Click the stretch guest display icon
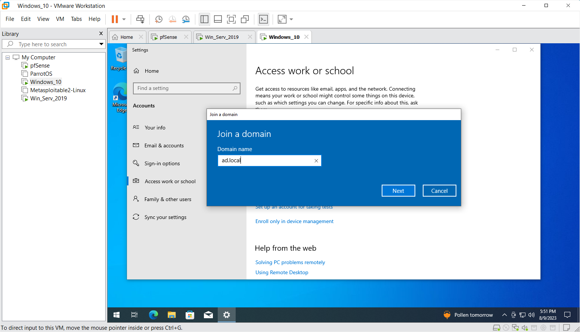This screenshot has width=580, height=332. pos(282,19)
